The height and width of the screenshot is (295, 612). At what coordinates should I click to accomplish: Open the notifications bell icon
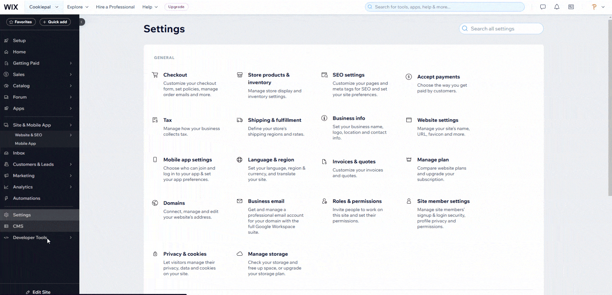pyautogui.click(x=557, y=7)
